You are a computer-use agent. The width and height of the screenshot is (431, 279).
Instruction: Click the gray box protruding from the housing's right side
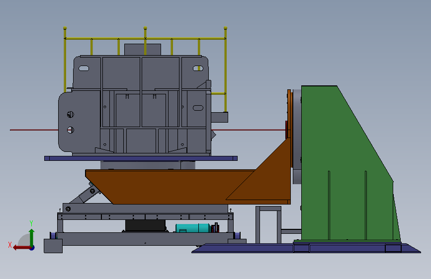(x=219, y=117)
